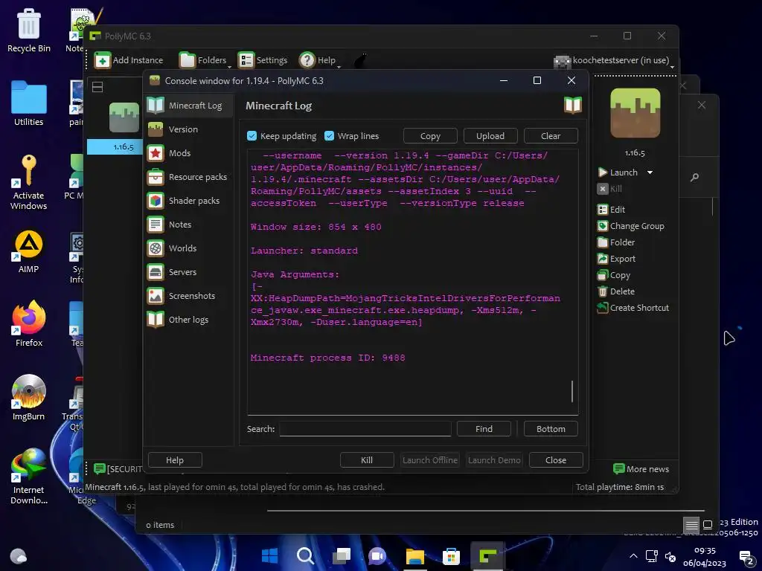Click the large 1.16.5 instance icon
Image resolution: width=762 pixels, height=571 pixels.
(x=635, y=113)
